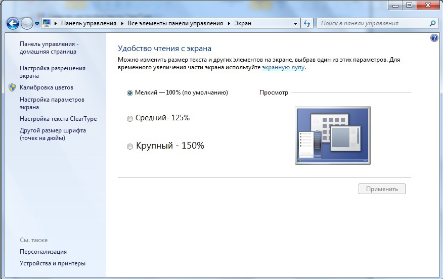Screen dimensions: 443x279
Task: Select the Мелкий — 100% radio button
Action: click(130, 93)
